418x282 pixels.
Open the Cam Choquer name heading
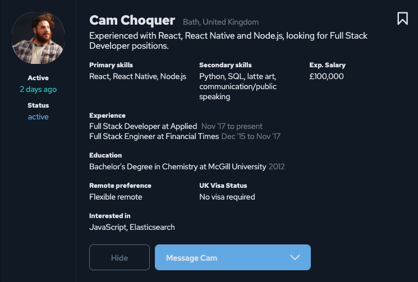click(x=132, y=20)
